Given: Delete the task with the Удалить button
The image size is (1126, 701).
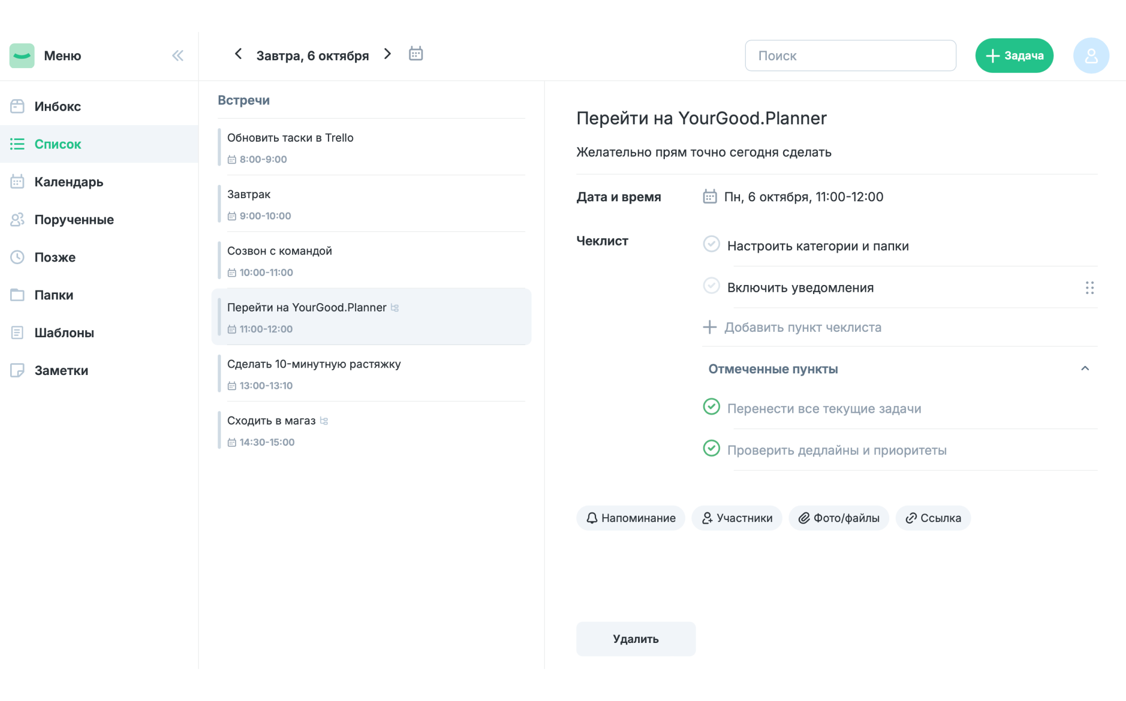Looking at the screenshot, I should coord(636,639).
